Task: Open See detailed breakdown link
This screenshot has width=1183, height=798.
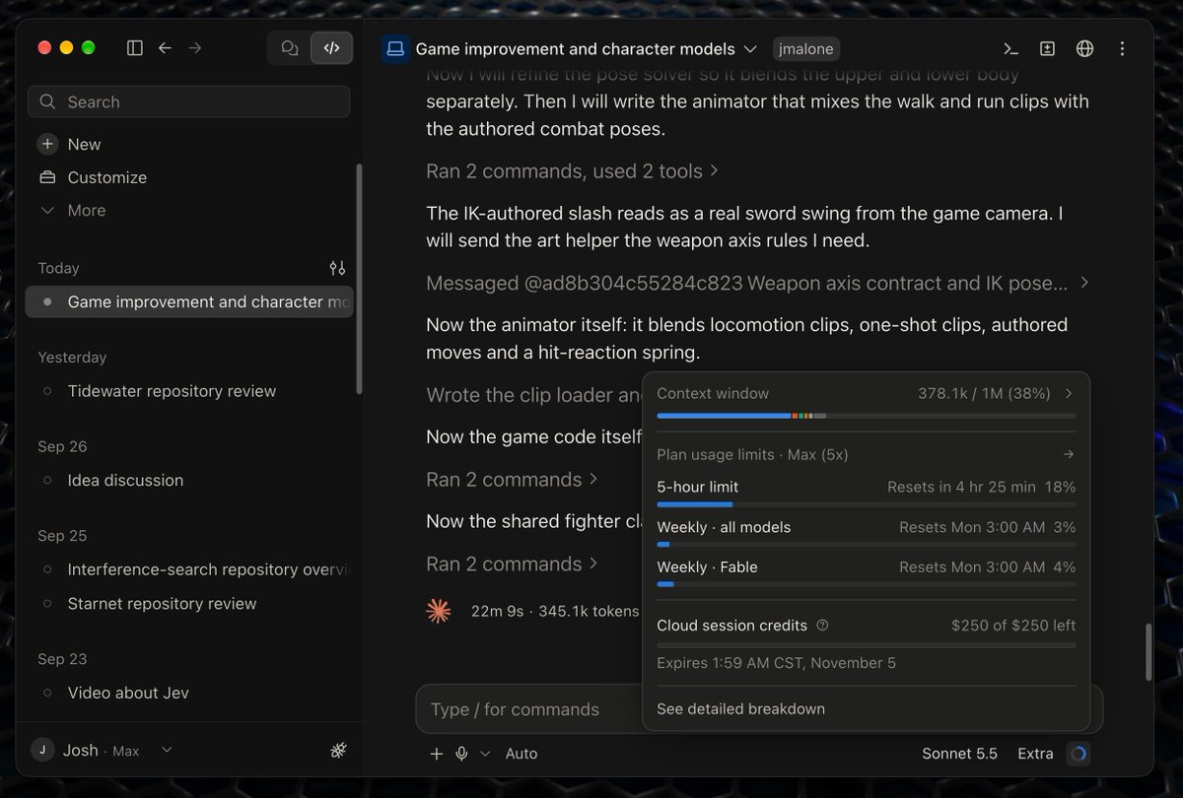Action: (x=741, y=708)
